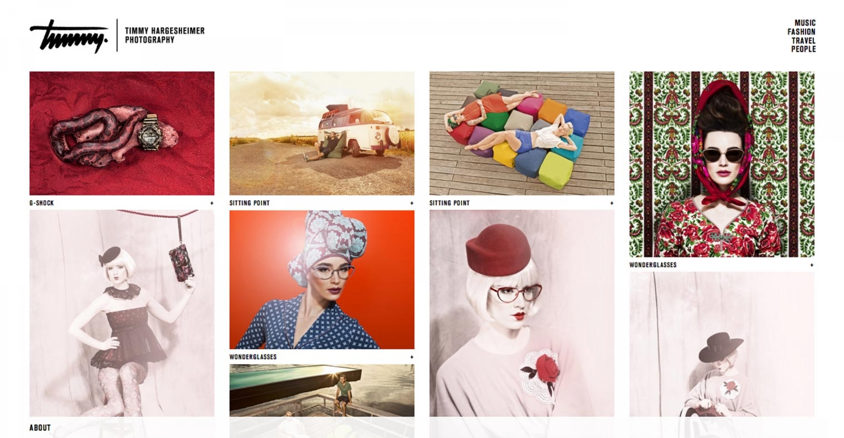Expand the orange Wonderglasses plus icon

[412, 357]
